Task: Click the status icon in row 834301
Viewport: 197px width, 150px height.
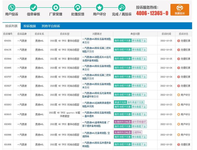Action: (x=178, y=41)
